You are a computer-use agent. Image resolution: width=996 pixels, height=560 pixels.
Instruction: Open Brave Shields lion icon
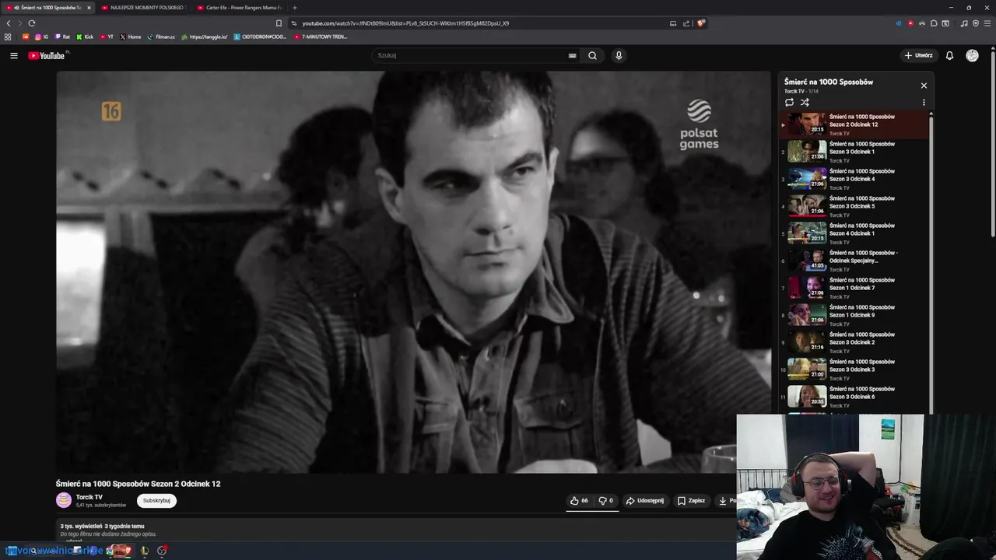click(x=700, y=23)
